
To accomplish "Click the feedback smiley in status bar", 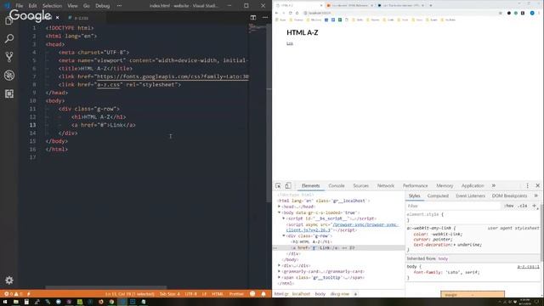I will [x=252, y=294].
